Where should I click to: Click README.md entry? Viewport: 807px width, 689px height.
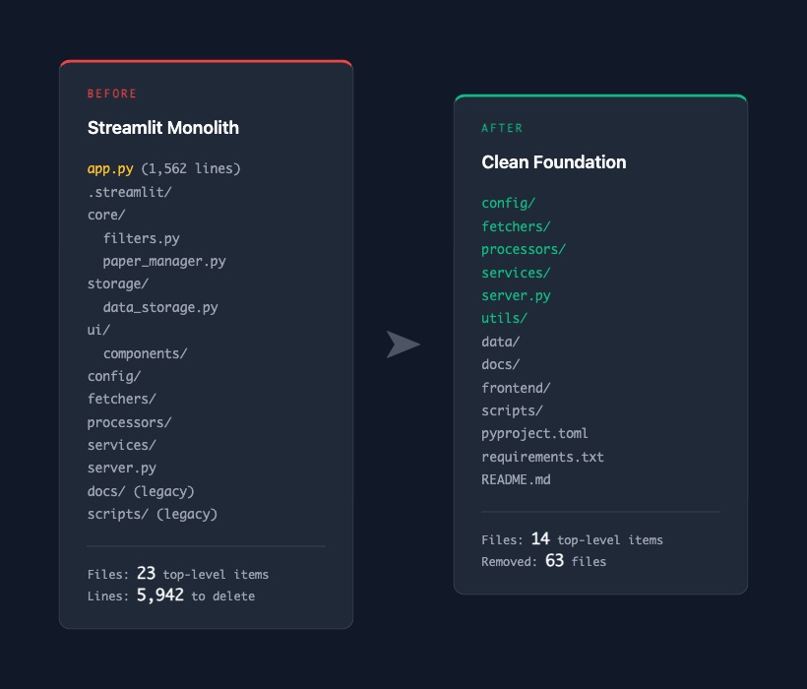click(x=516, y=479)
